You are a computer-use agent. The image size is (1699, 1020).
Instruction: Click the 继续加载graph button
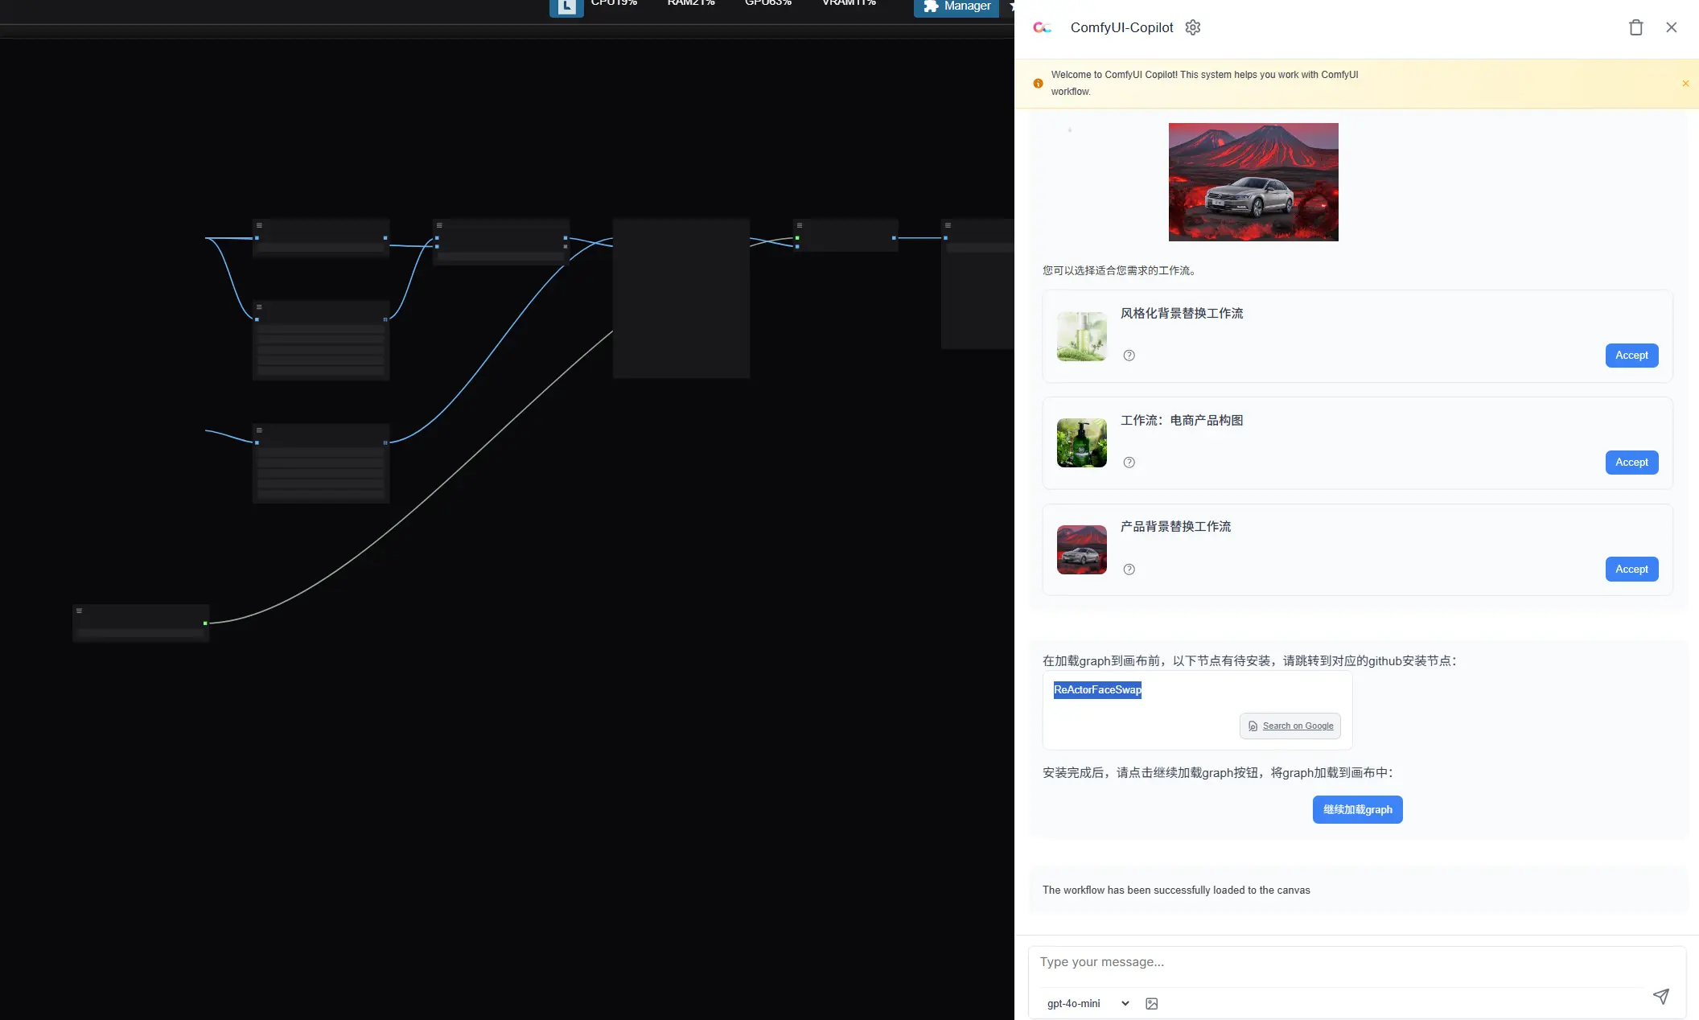tap(1357, 809)
